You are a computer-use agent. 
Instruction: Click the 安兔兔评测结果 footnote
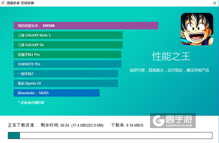tap(31, 103)
